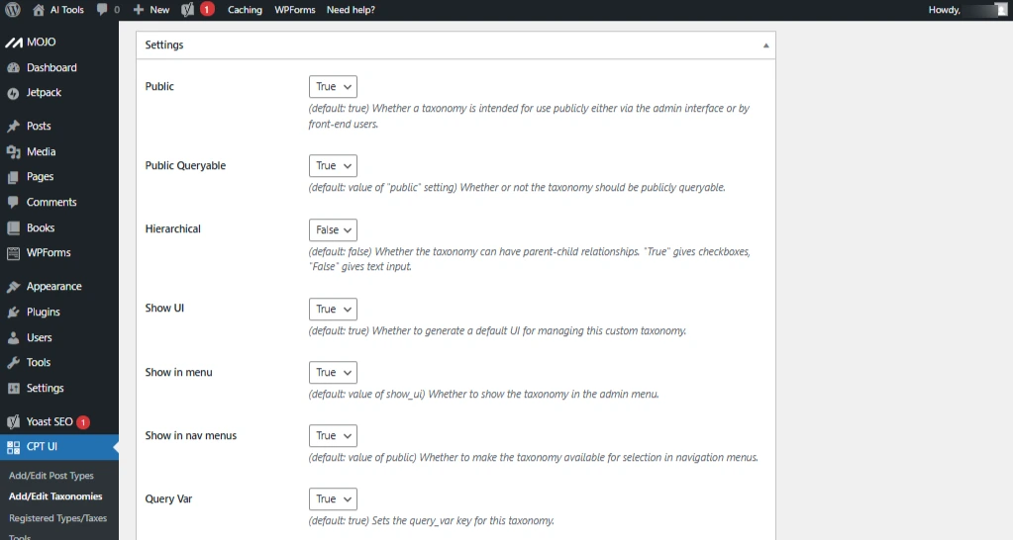This screenshot has width=1013, height=540.
Task: Open Jetpack in the sidebar
Action: [44, 93]
